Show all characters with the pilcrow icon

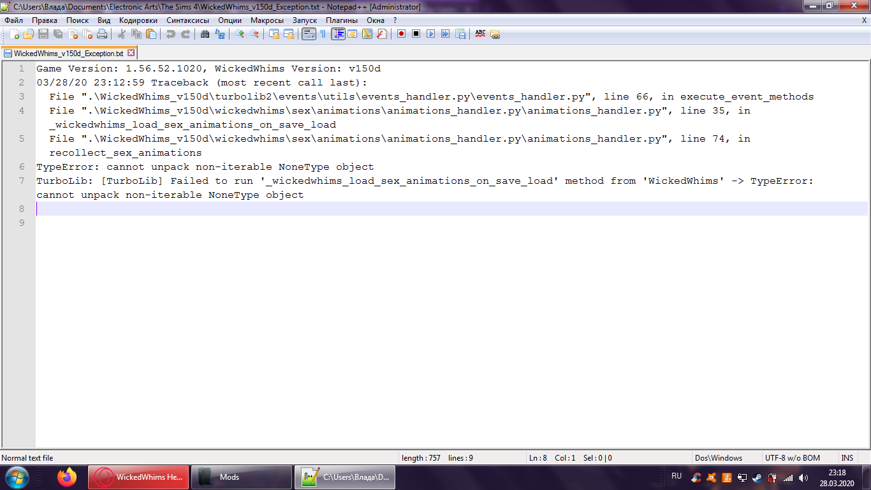coord(323,34)
